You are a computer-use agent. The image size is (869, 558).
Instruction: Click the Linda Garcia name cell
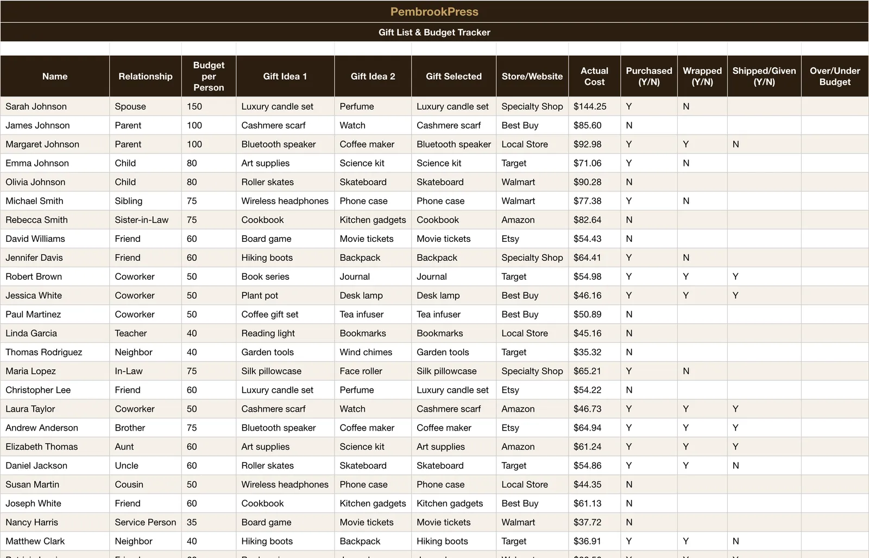coord(55,333)
